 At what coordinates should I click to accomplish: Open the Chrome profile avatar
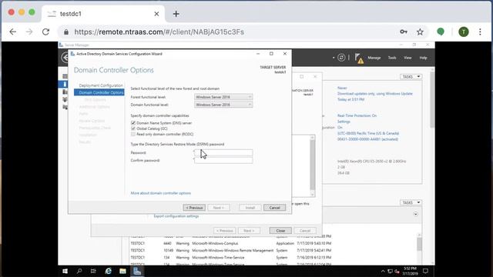click(x=464, y=32)
